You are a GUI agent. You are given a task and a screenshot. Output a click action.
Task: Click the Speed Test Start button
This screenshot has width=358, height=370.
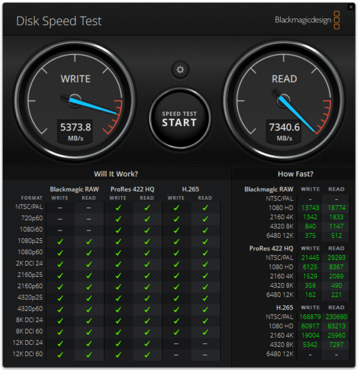pos(179,119)
